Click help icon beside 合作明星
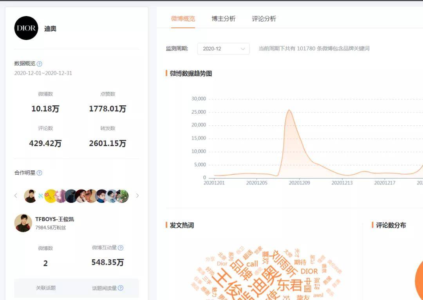The image size is (423, 300). [x=39, y=173]
